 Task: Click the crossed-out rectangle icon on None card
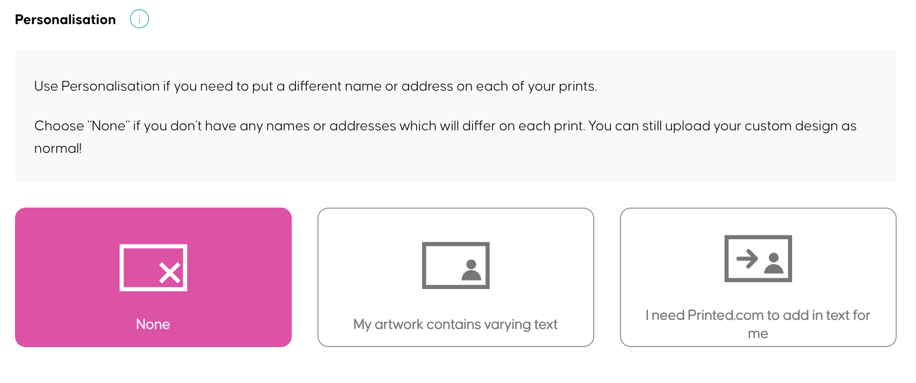click(154, 267)
